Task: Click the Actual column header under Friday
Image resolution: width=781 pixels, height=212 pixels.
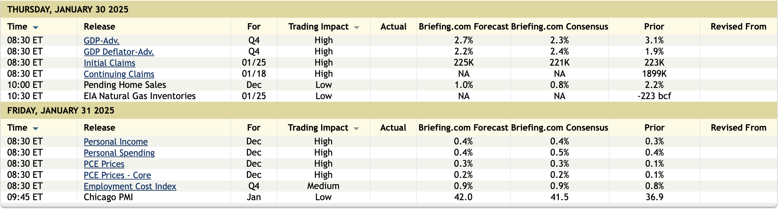Action: (x=393, y=128)
